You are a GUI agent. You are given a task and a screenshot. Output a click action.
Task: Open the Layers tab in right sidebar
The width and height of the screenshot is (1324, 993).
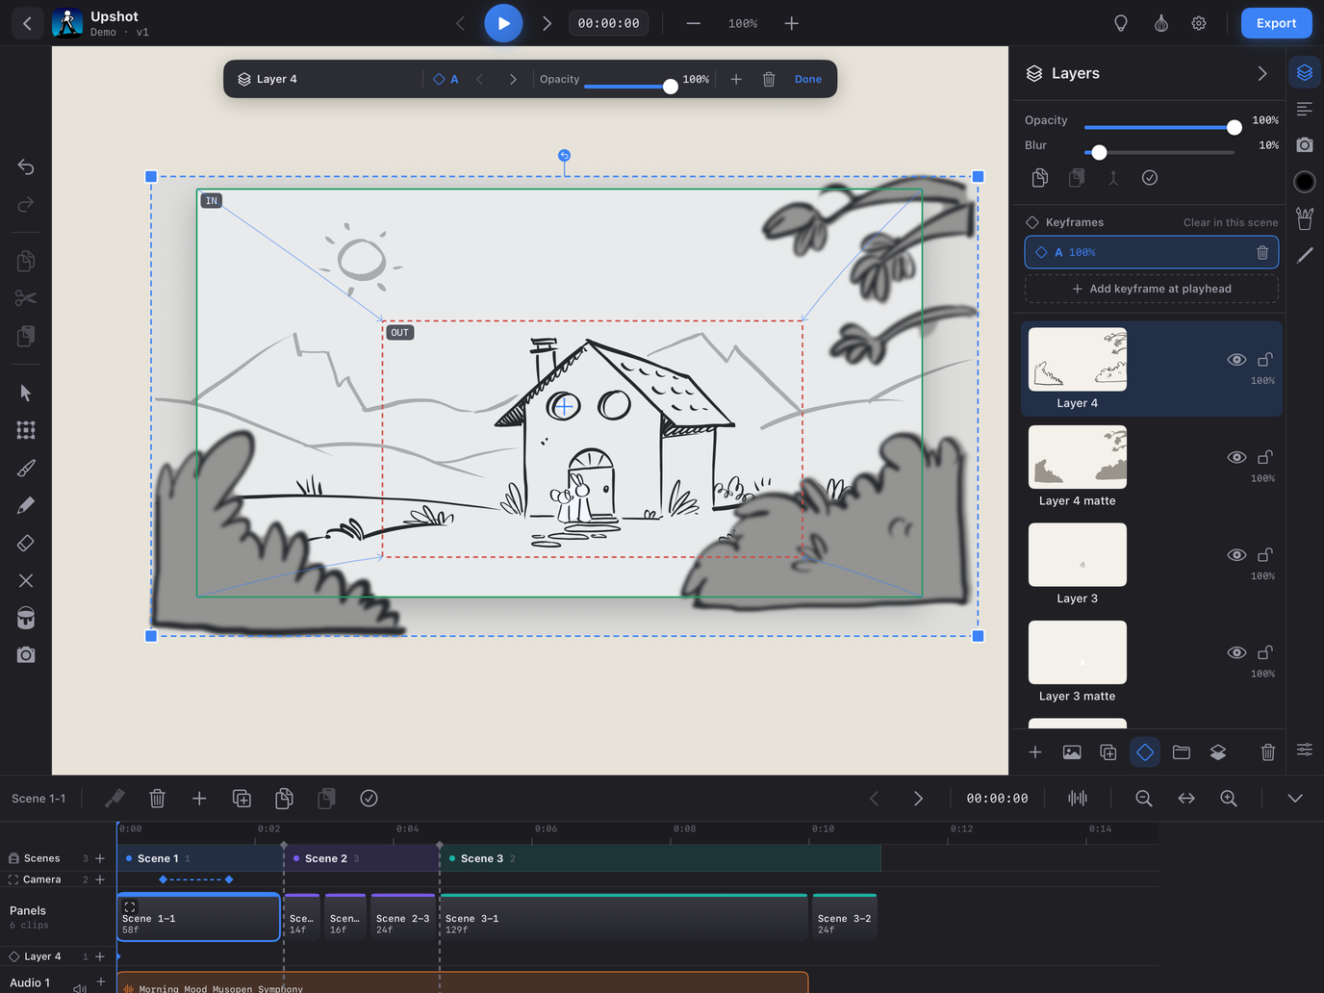[1305, 73]
